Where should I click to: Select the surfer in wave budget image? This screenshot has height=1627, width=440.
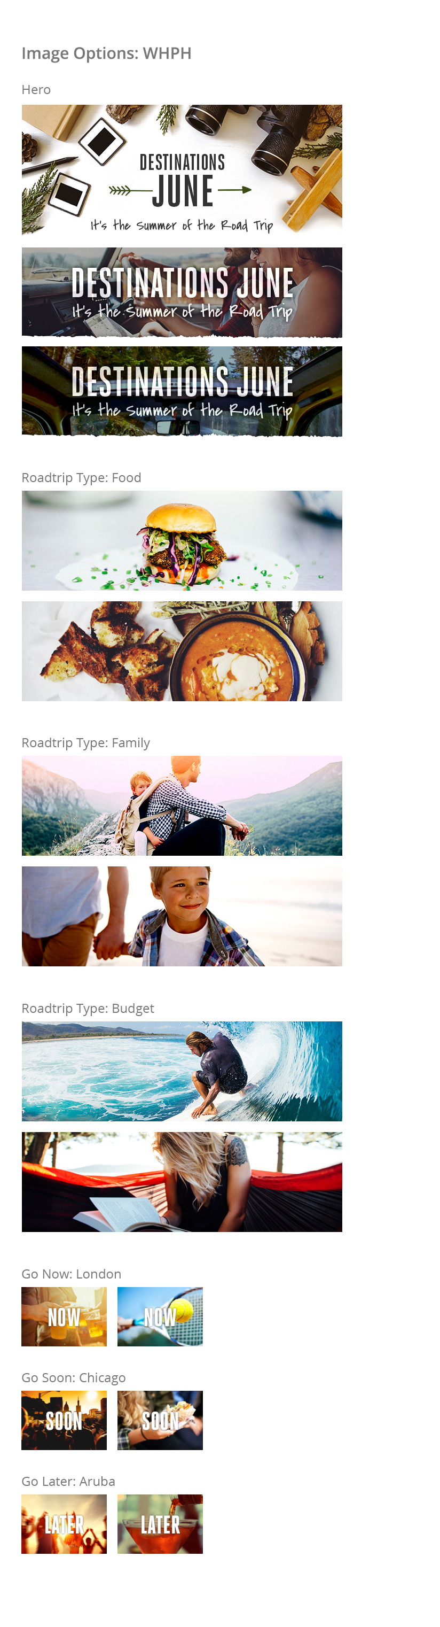coord(182,1071)
